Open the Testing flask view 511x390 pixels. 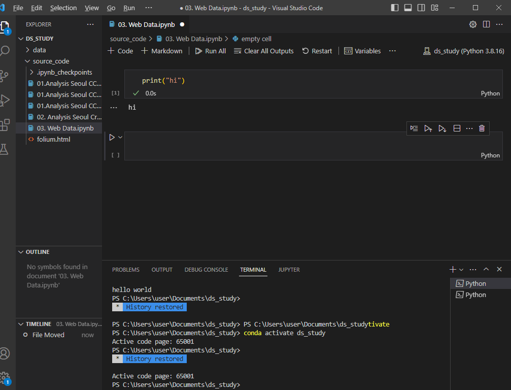coord(4,149)
